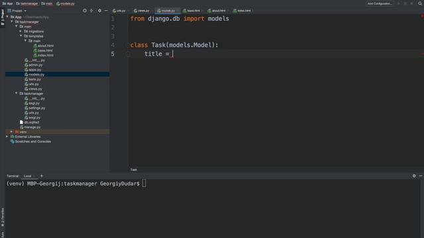Click Add Configuration button
This screenshot has width=424, height=238.
380,3
